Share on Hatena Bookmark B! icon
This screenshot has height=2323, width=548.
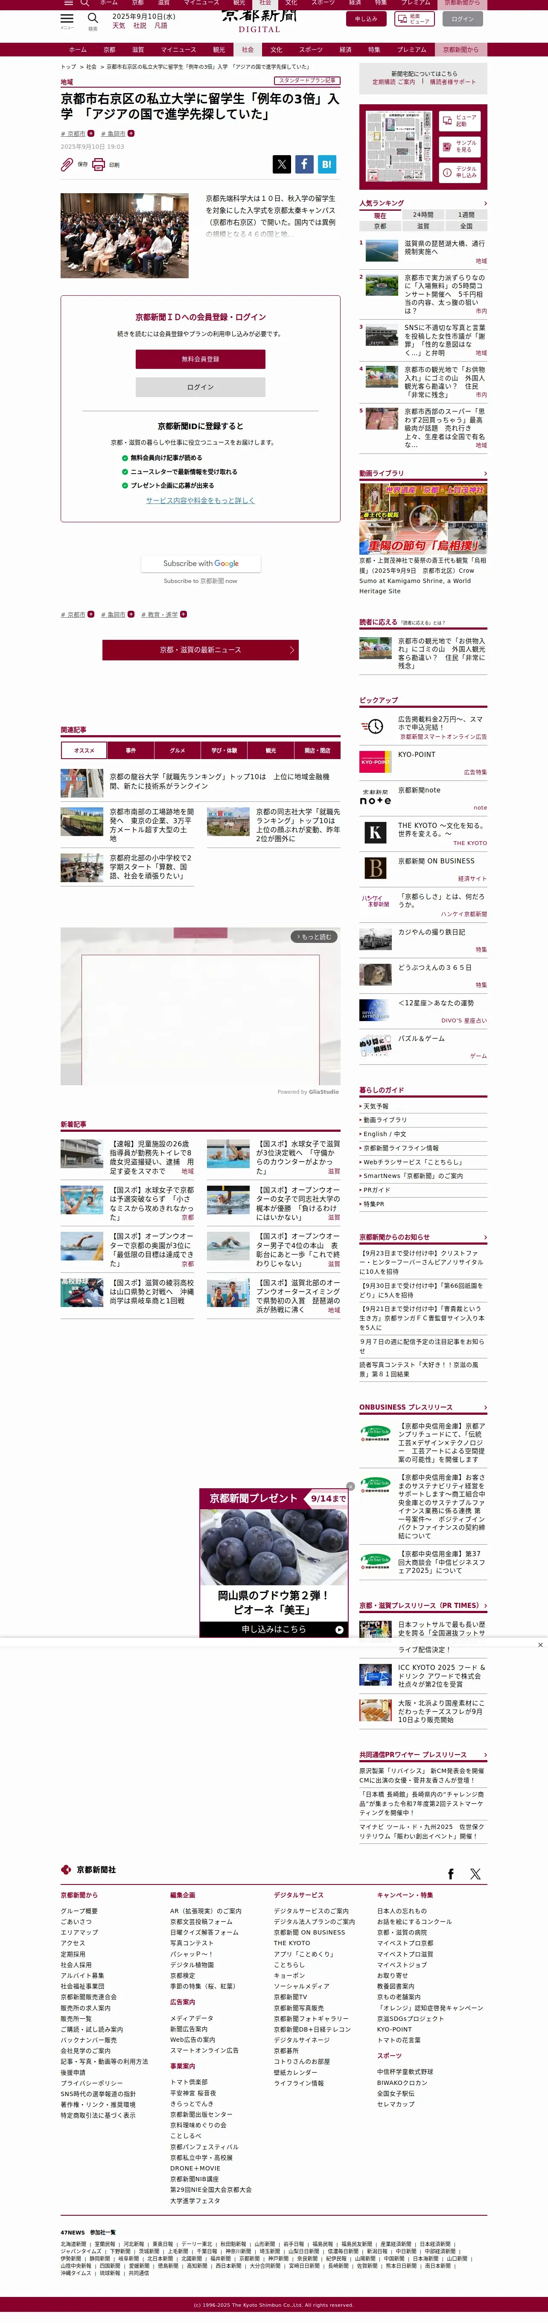326,164
